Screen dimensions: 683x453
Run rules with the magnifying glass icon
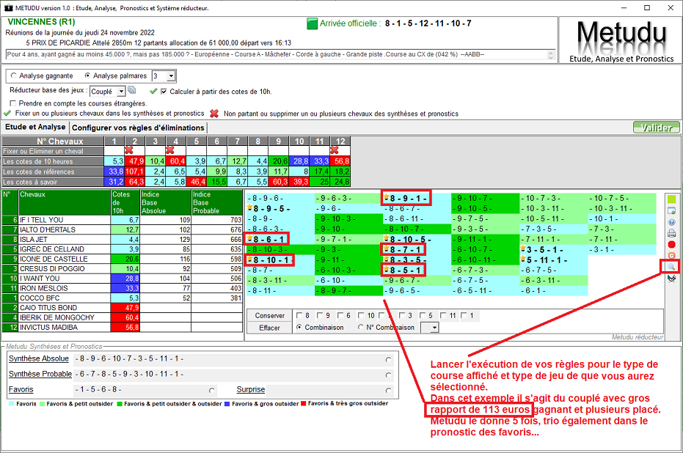coord(671,267)
